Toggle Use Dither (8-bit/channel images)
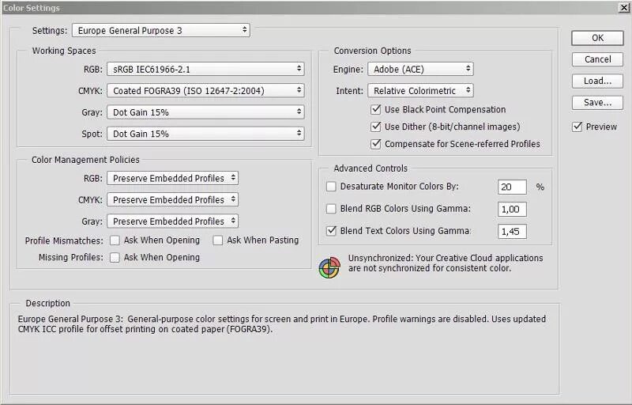 376,127
